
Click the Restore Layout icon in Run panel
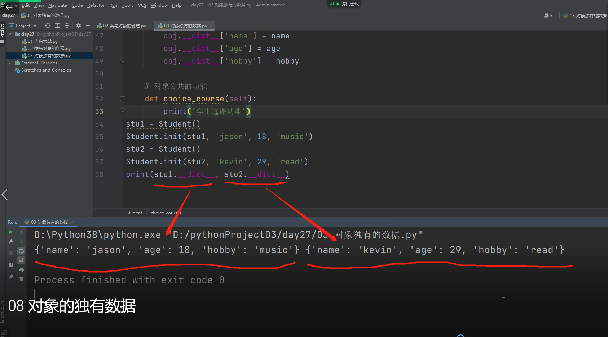11,265
